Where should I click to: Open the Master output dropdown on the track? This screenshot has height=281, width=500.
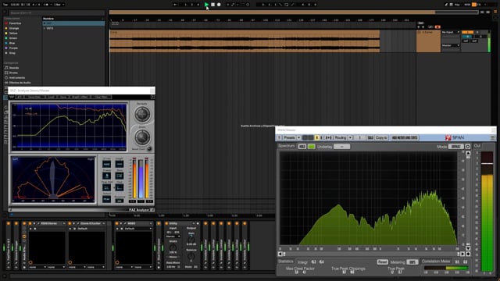(x=451, y=45)
